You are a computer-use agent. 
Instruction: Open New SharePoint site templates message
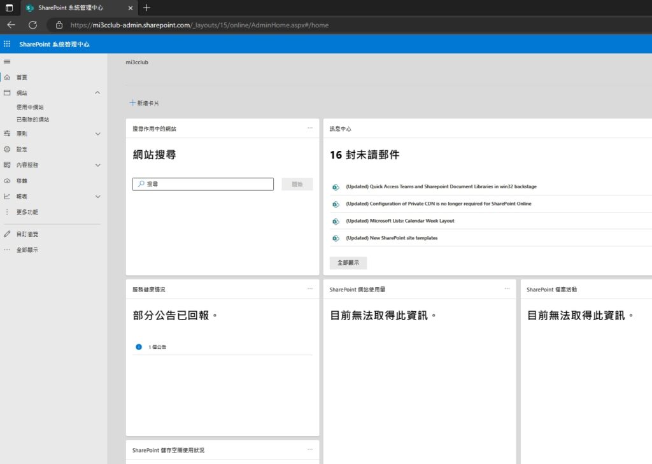tap(392, 238)
